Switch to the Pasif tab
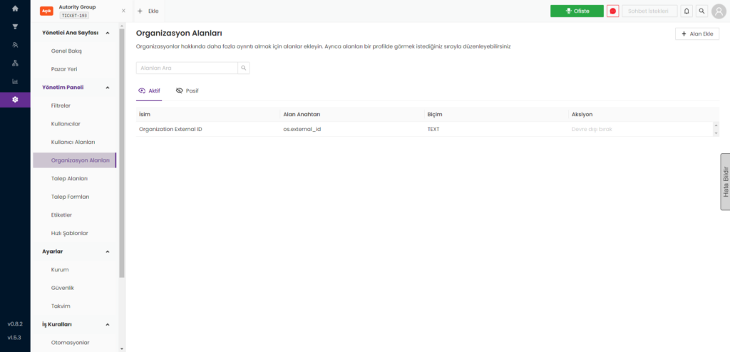Image resolution: width=730 pixels, height=352 pixels. pos(187,90)
